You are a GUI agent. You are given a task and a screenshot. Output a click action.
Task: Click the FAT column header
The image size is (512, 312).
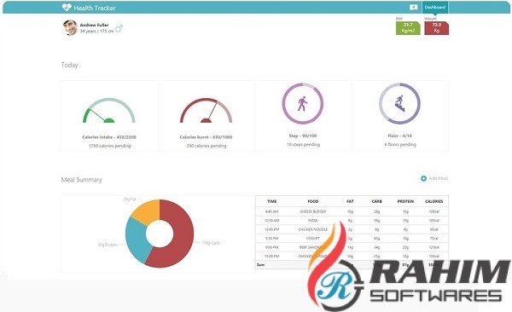point(350,201)
